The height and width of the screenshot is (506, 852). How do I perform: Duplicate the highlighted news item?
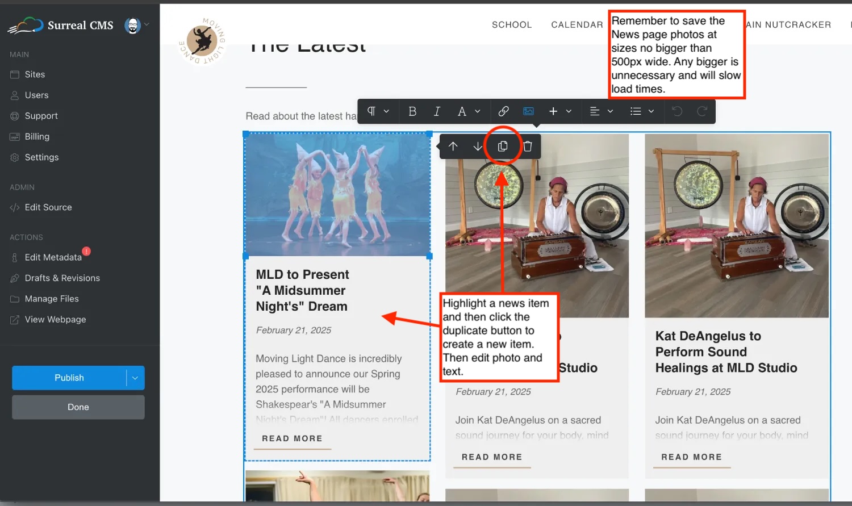(503, 147)
